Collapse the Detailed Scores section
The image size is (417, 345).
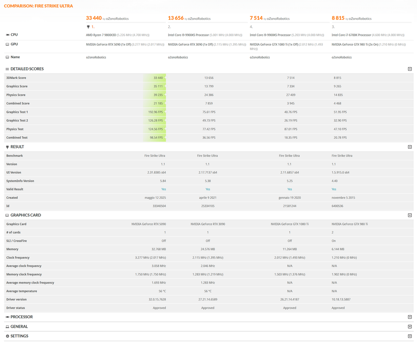[410, 69]
